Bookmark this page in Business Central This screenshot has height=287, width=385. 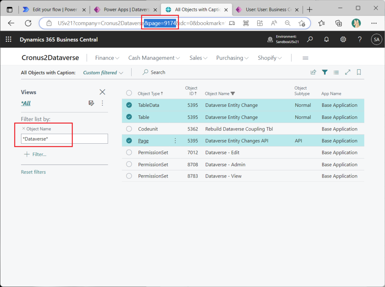(x=359, y=72)
